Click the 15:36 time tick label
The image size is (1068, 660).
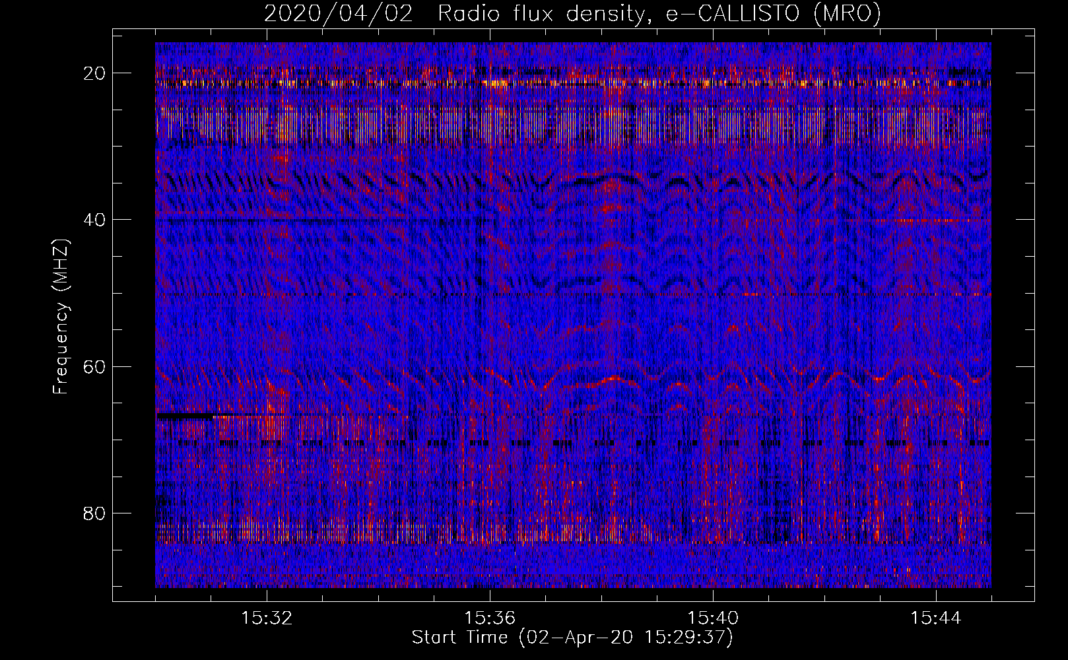[x=490, y=618]
